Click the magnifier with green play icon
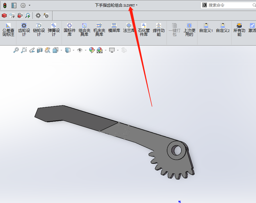Viewport: 256px width, 203px height. [x=28, y=15]
